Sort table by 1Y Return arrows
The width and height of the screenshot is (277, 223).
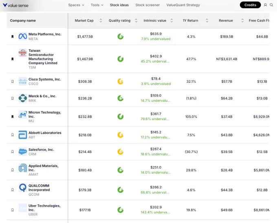(x=207, y=20)
